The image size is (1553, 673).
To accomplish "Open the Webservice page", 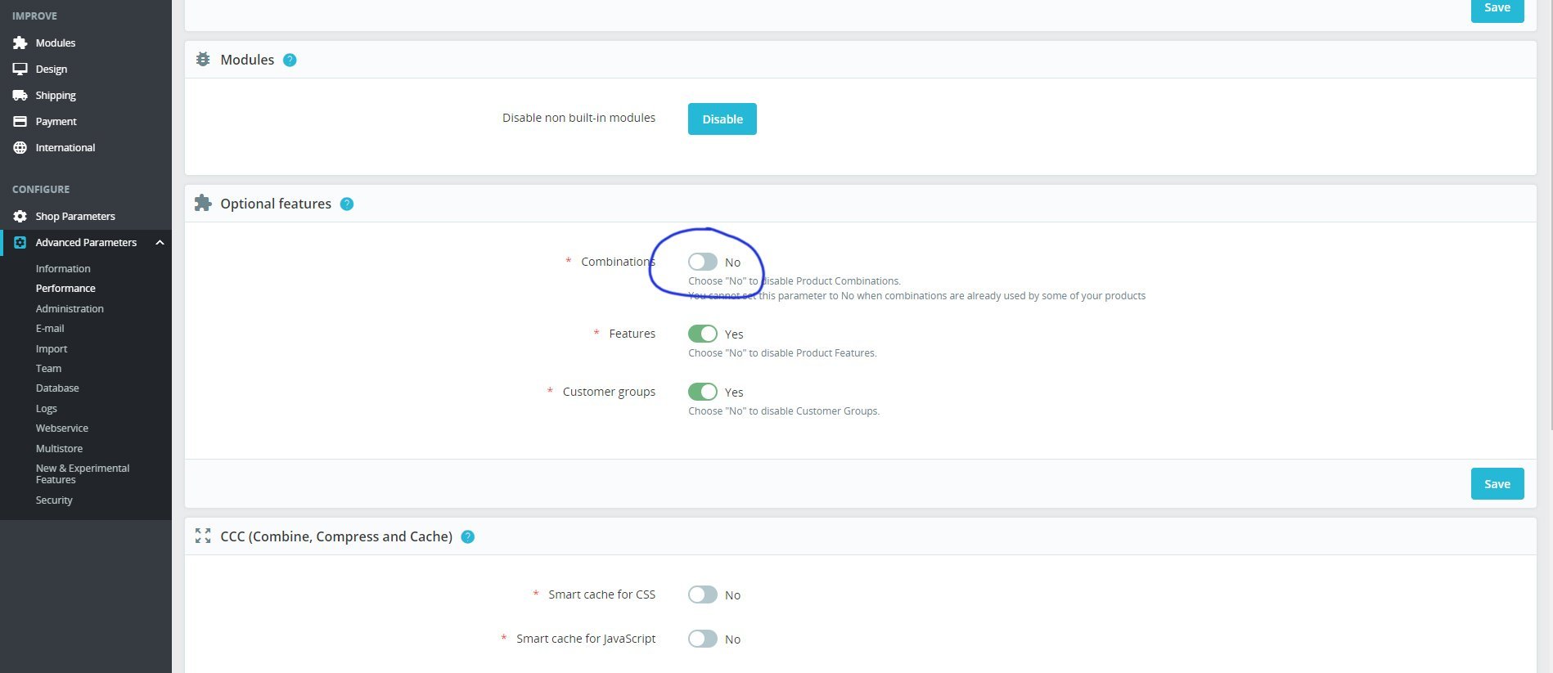I will [62, 428].
